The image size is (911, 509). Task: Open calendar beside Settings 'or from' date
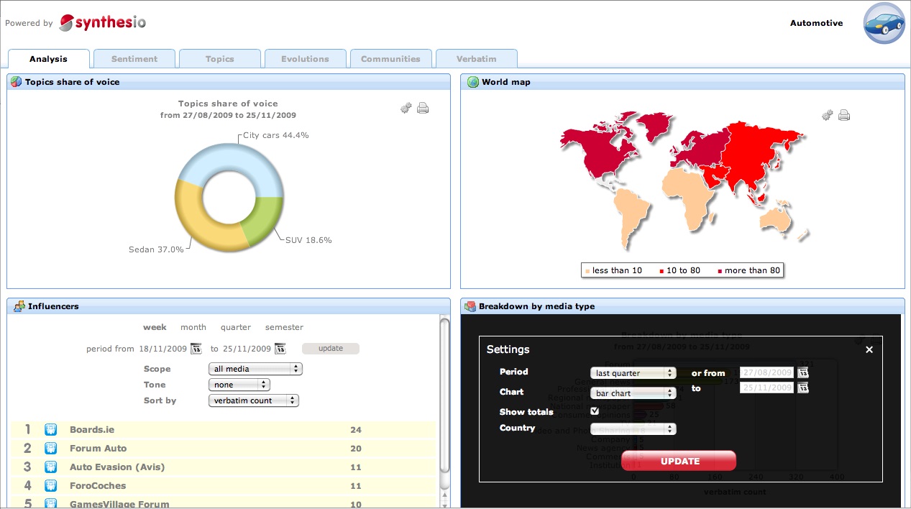[803, 372]
